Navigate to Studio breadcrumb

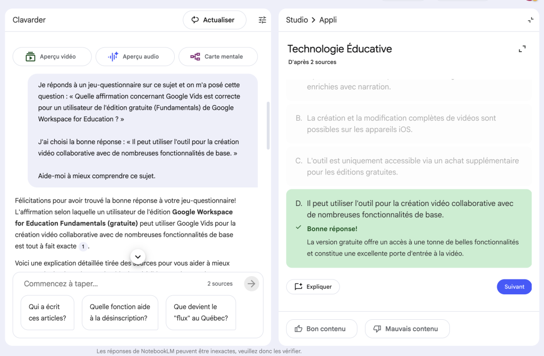[x=296, y=20]
